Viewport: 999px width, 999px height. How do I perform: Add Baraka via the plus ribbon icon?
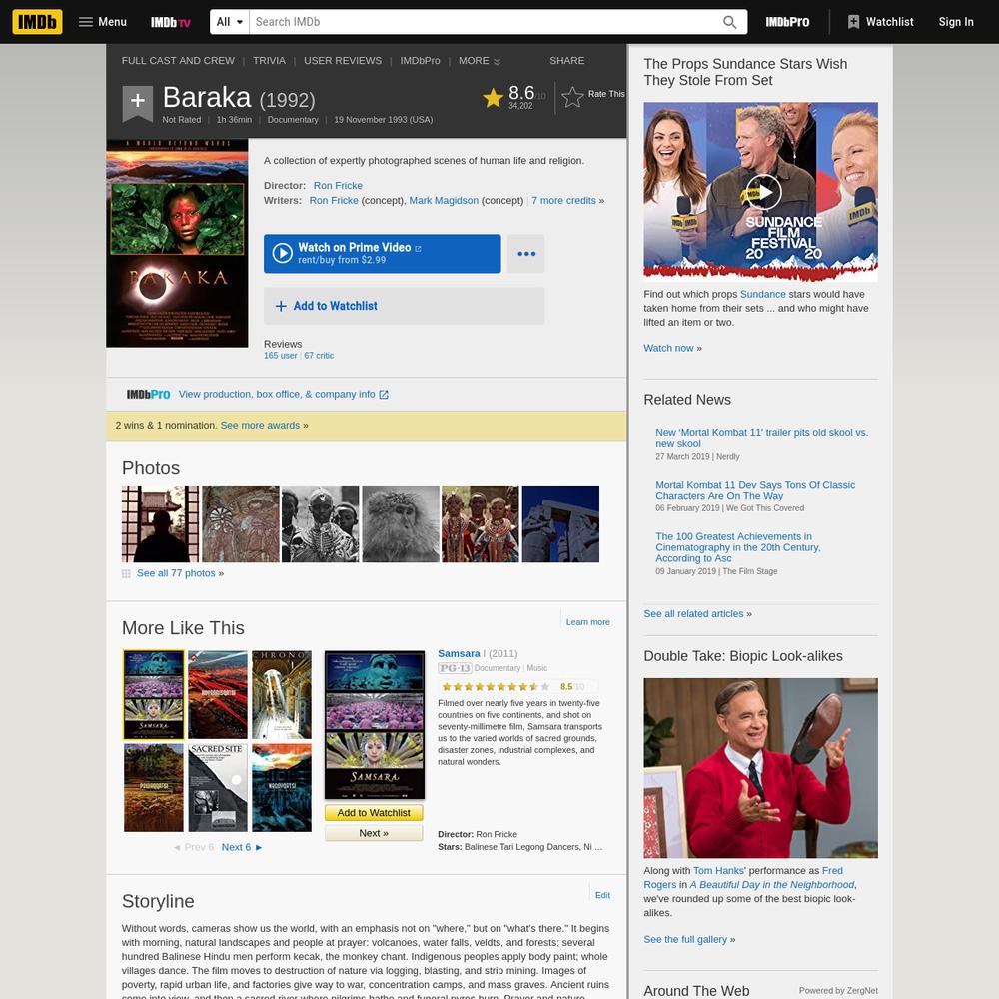138,102
